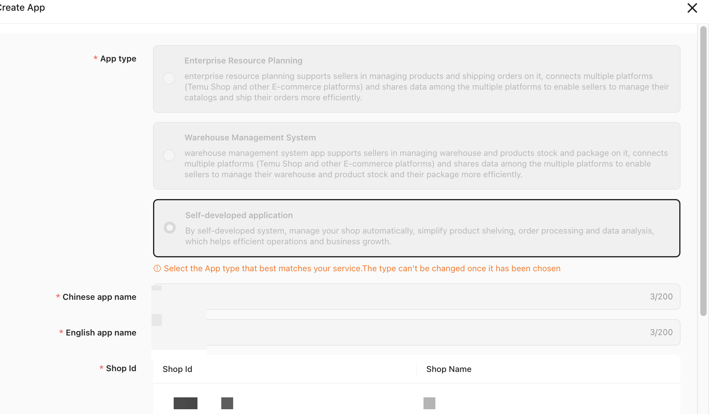
Task: Click the dialog vertical scrollbar
Action: point(703,171)
